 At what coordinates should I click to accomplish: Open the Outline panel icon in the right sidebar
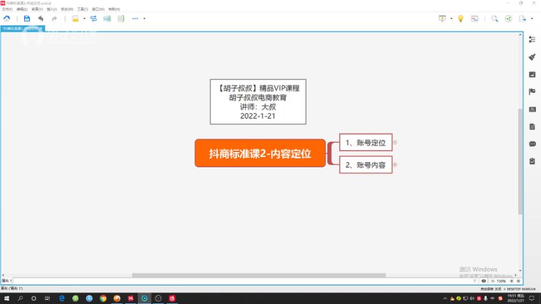(x=532, y=39)
